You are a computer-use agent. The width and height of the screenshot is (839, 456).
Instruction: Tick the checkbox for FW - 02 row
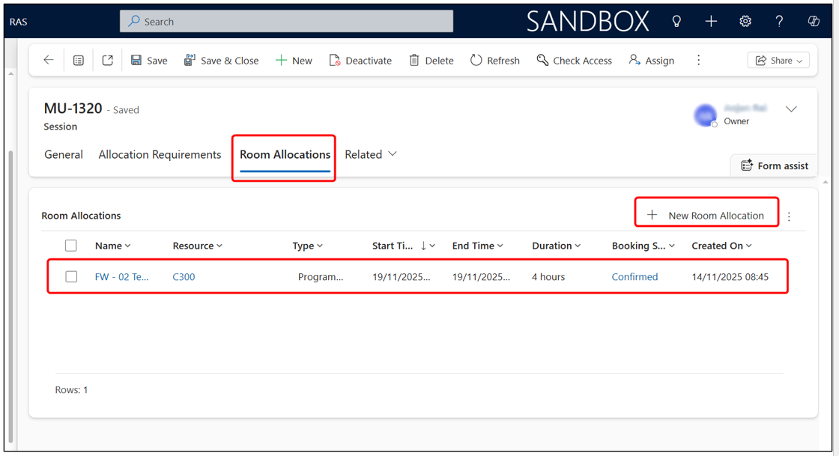(71, 276)
